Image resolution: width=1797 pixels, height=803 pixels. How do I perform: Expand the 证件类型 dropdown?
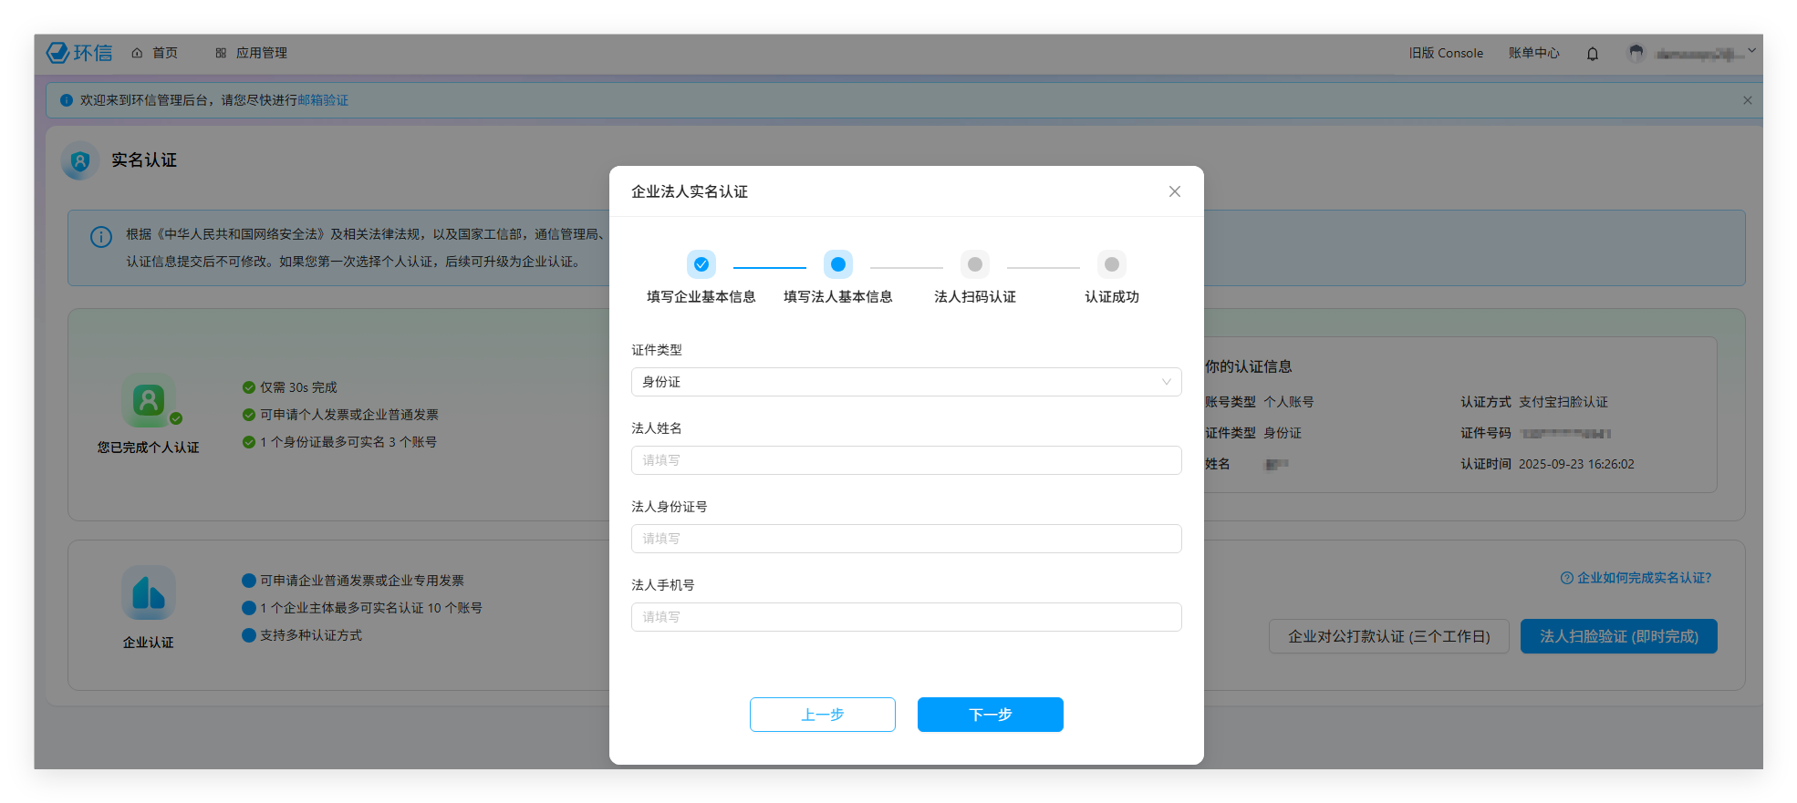(x=906, y=382)
